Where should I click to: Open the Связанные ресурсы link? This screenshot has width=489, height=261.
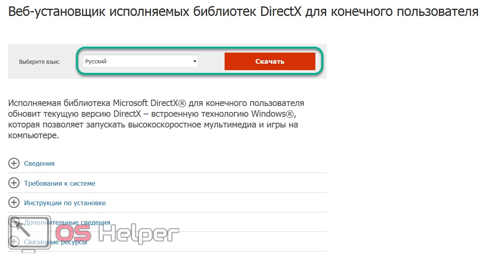(55, 242)
